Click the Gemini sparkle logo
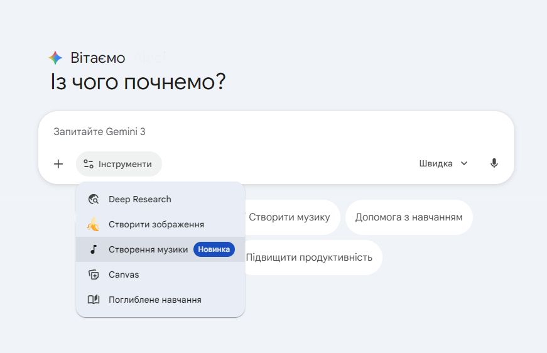Screen dimensions: 547x353 (56, 58)
